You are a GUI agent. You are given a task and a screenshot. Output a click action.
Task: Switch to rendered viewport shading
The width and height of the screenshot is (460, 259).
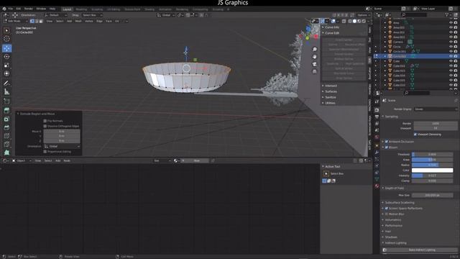[364, 21]
